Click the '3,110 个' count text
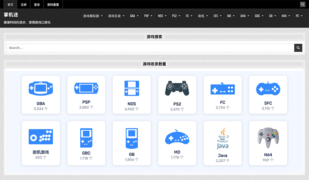Image resolution: width=309 pixels, height=180 pixels. 268,108
